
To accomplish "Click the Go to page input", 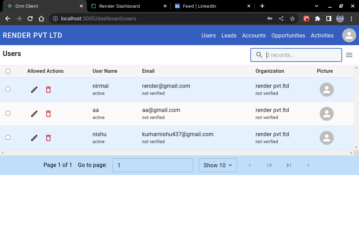I will pyautogui.click(x=153, y=165).
